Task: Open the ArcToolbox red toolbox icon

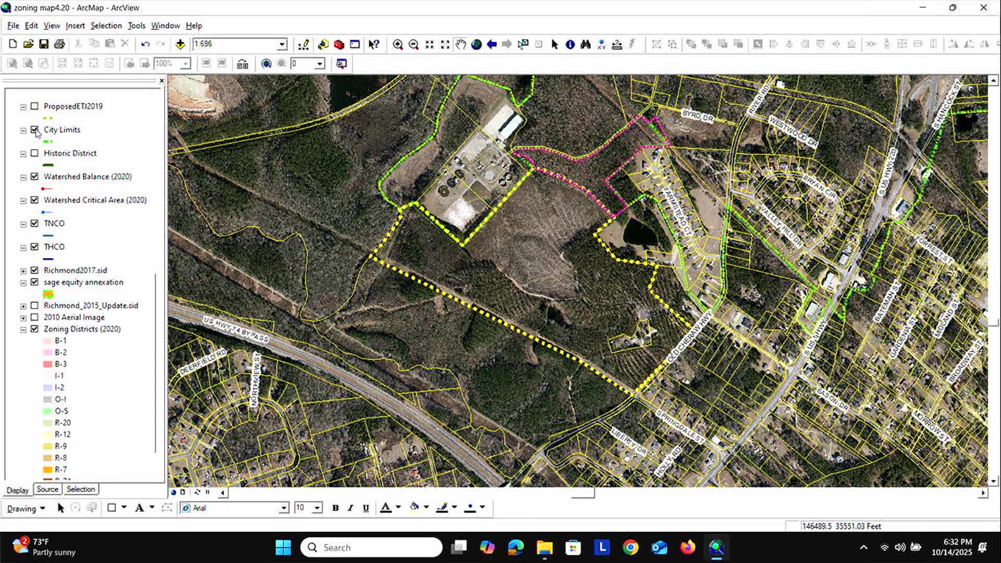Action: (x=339, y=44)
